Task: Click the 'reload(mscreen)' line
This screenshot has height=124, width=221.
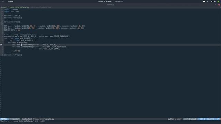Action: coord(12,22)
